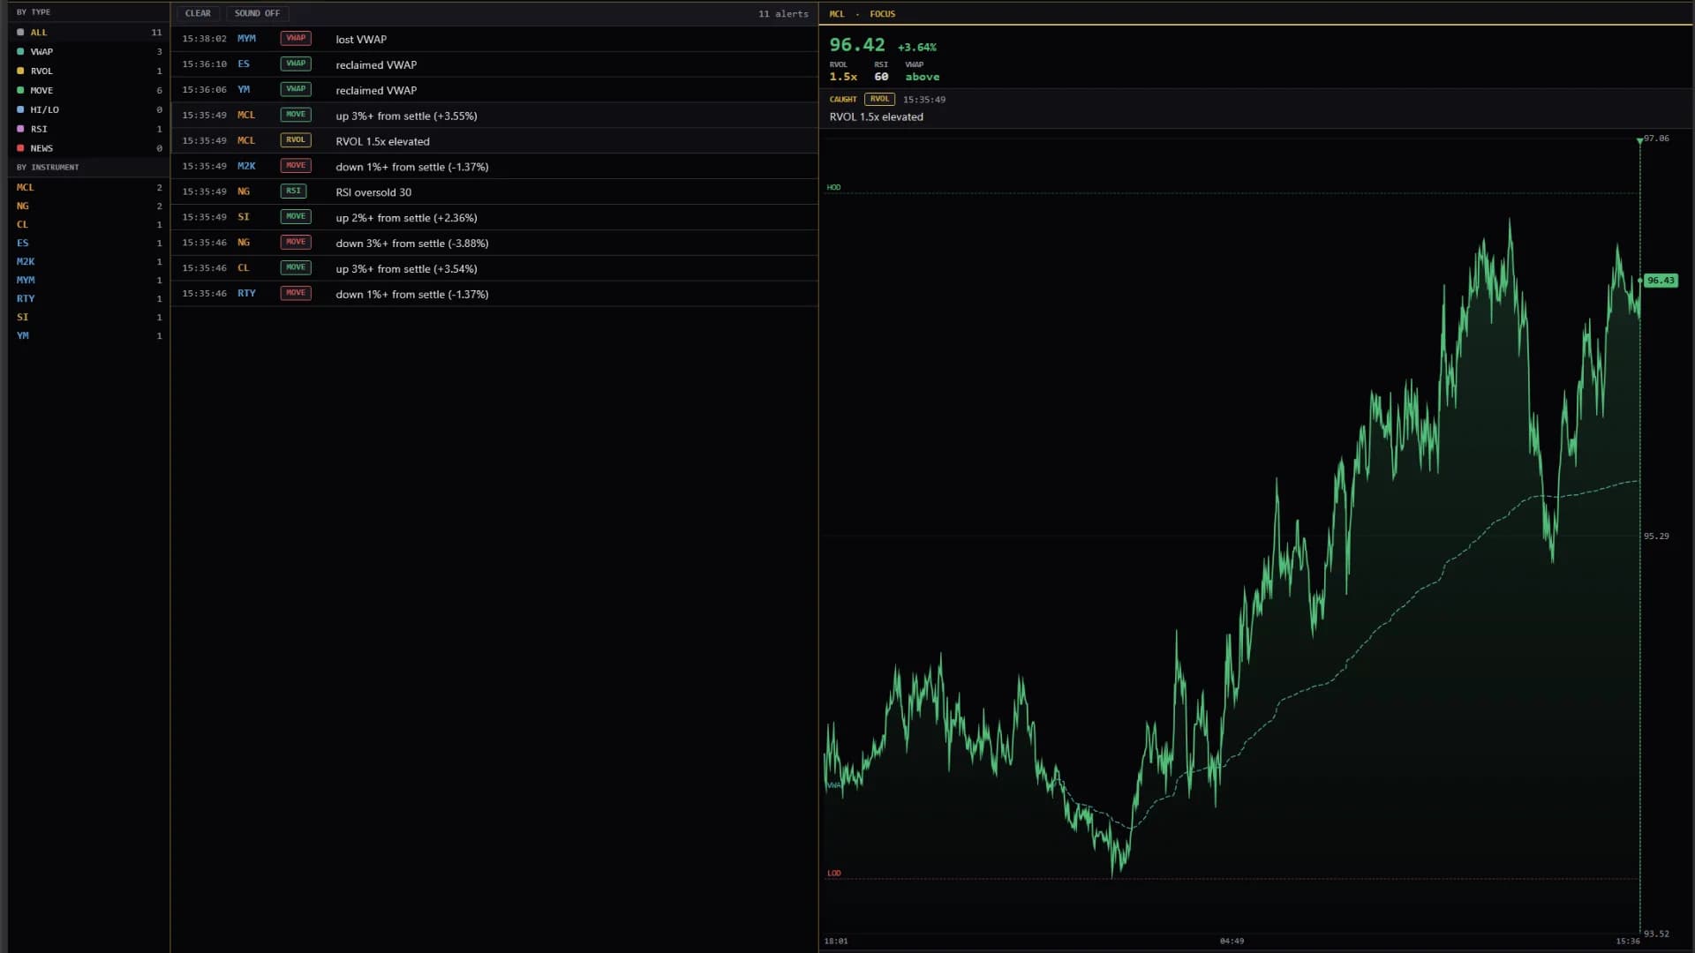Click the RSI 60 stat
Image resolution: width=1695 pixels, height=953 pixels.
point(881,71)
